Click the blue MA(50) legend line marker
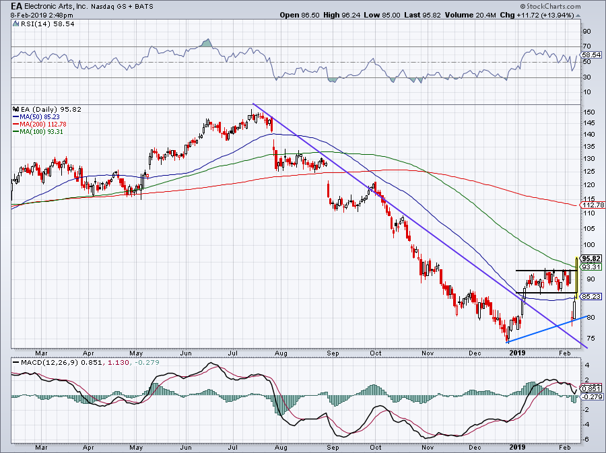Viewport: 606px width, 453px height. pyautogui.click(x=16, y=116)
